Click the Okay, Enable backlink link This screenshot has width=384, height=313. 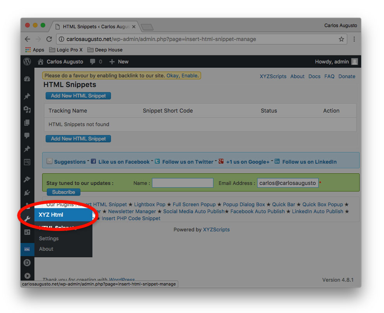click(182, 75)
